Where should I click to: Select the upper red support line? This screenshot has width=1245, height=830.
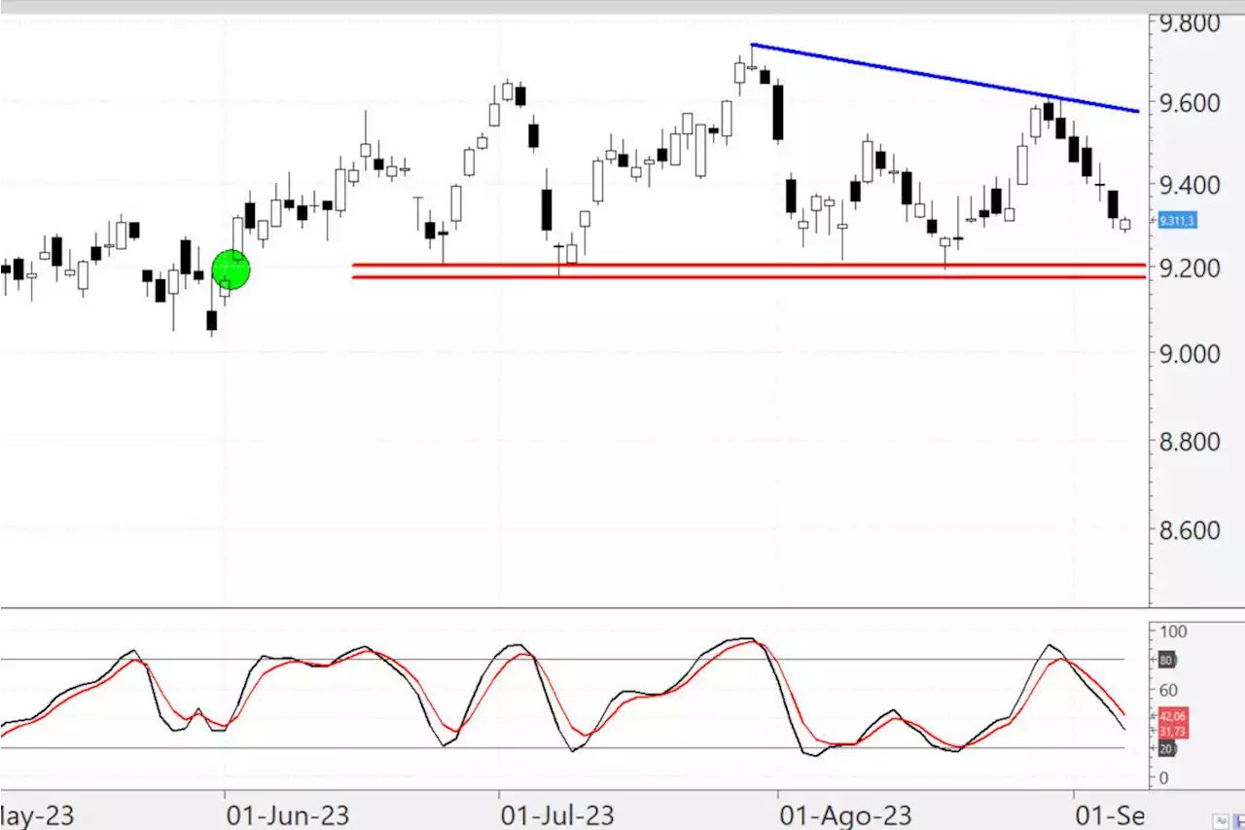(749, 265)
